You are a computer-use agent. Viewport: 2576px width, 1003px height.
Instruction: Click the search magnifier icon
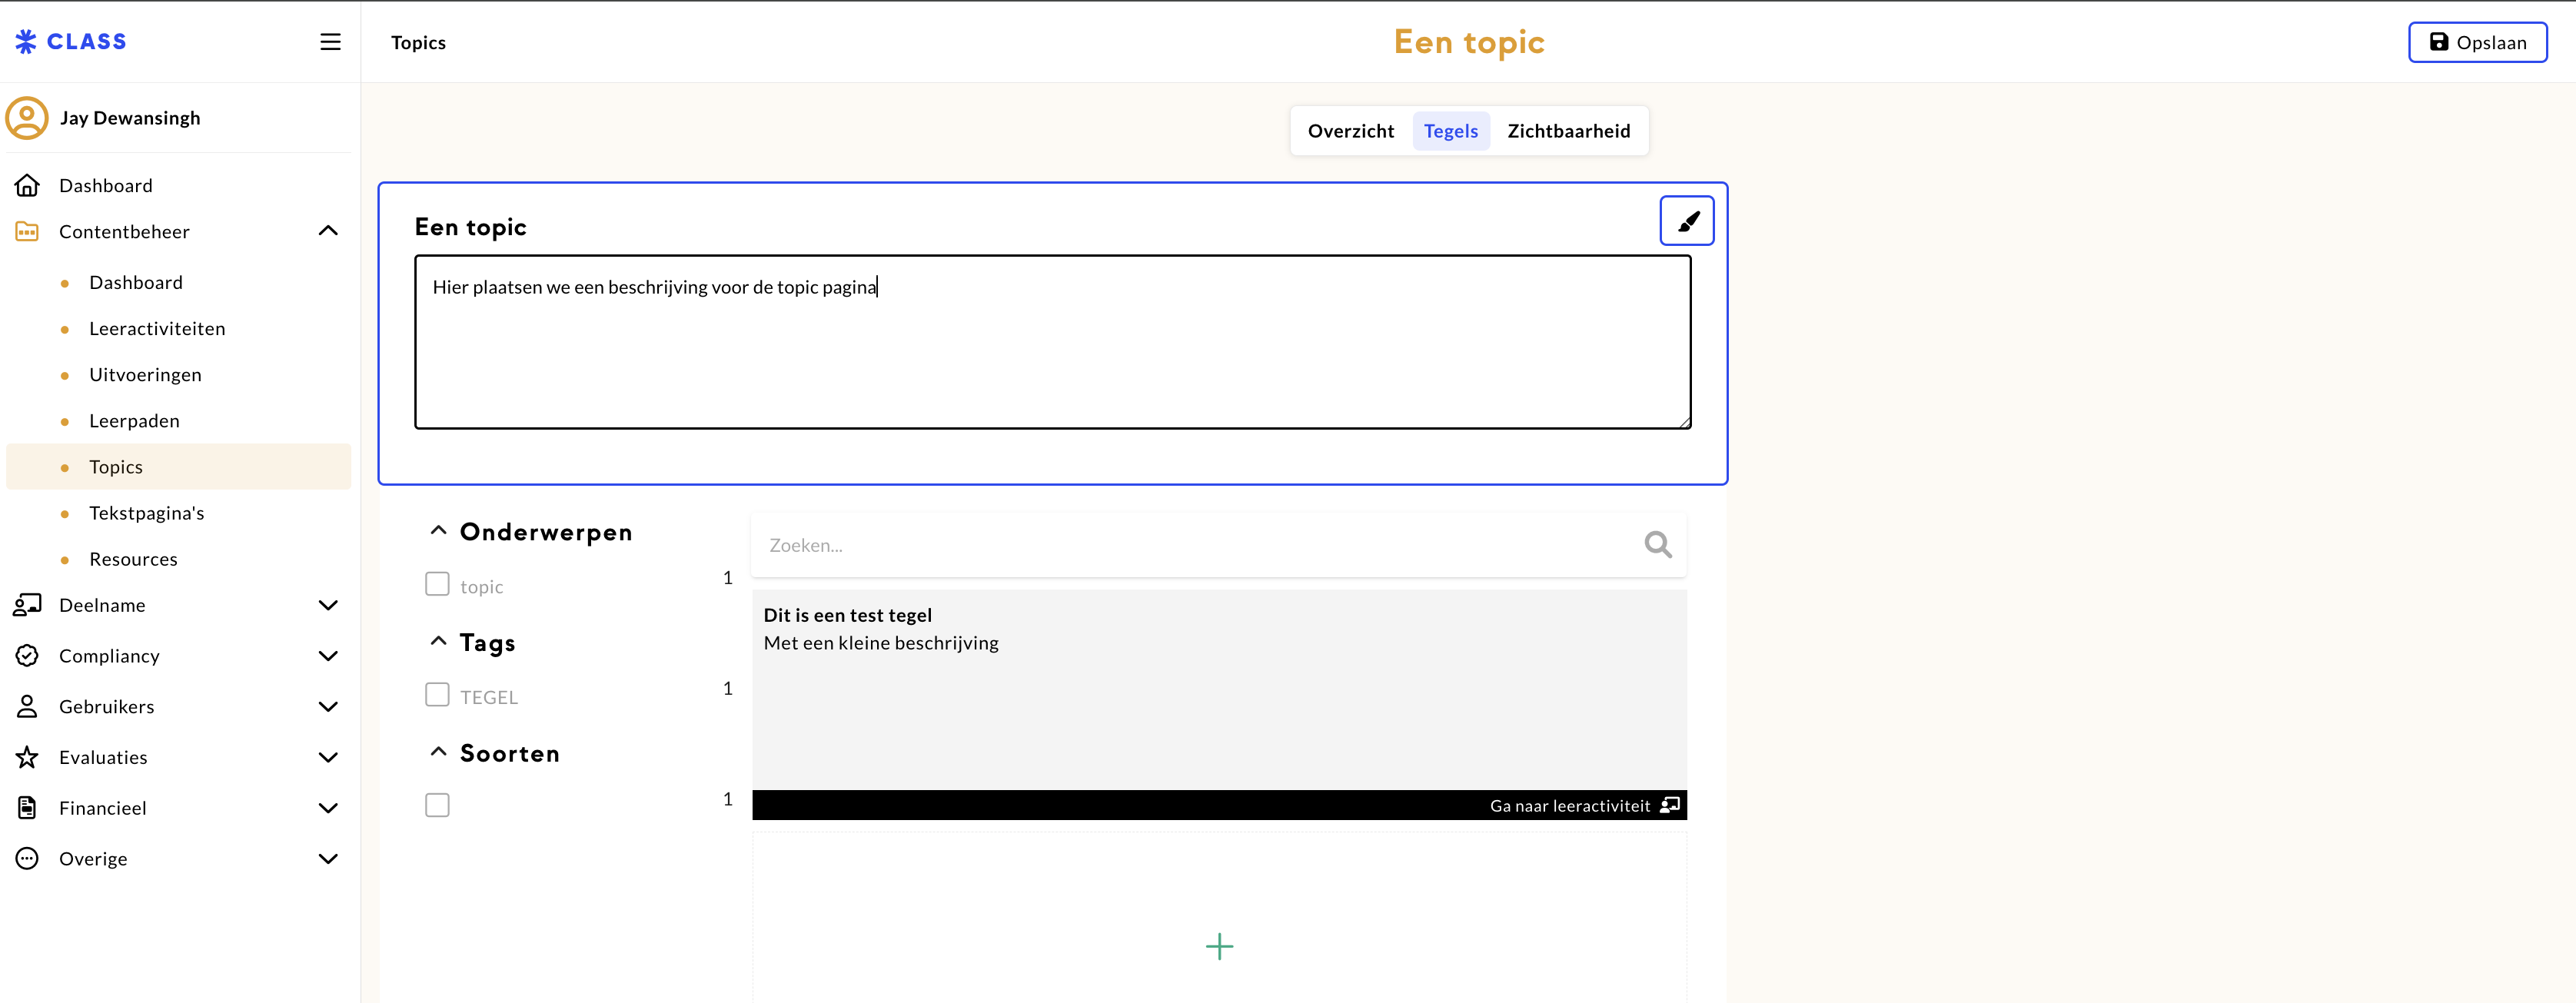pos(1657,545)
